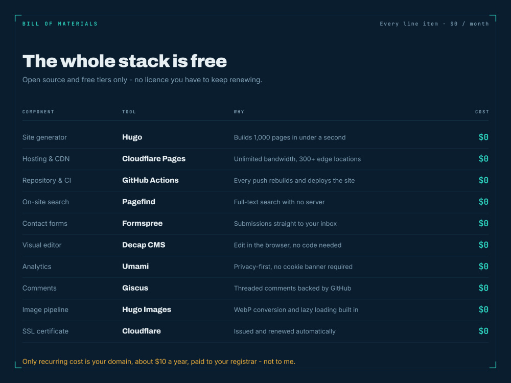The width and height of the screenshot is (511, 383).
Task: Select the 'Comments' cell
Action: tap(39, 288)
